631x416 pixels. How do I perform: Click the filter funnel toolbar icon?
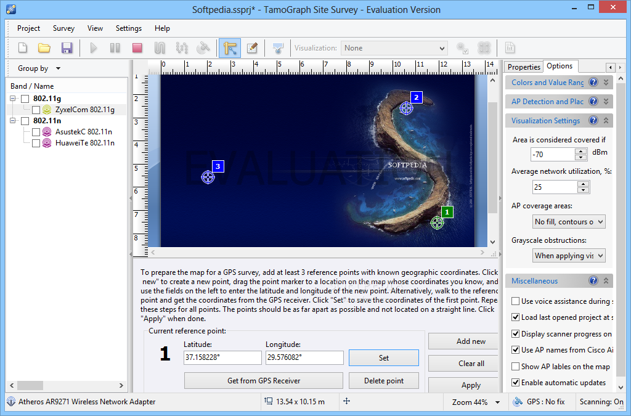(278, 48)
